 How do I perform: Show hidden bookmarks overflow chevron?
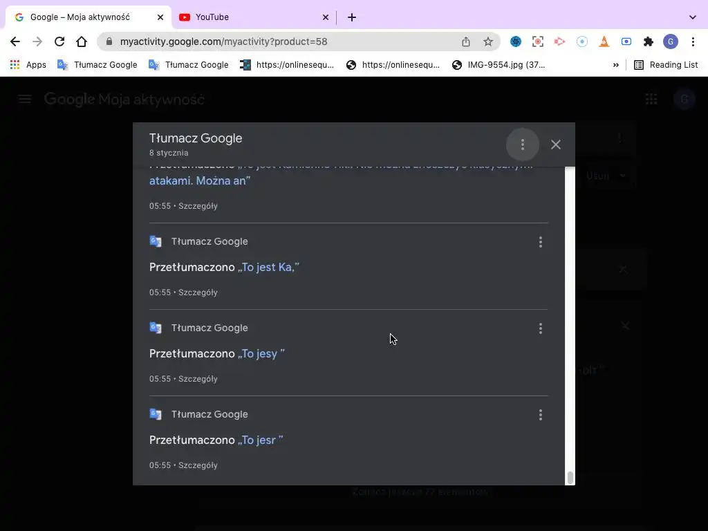click(x=616, y=65)
